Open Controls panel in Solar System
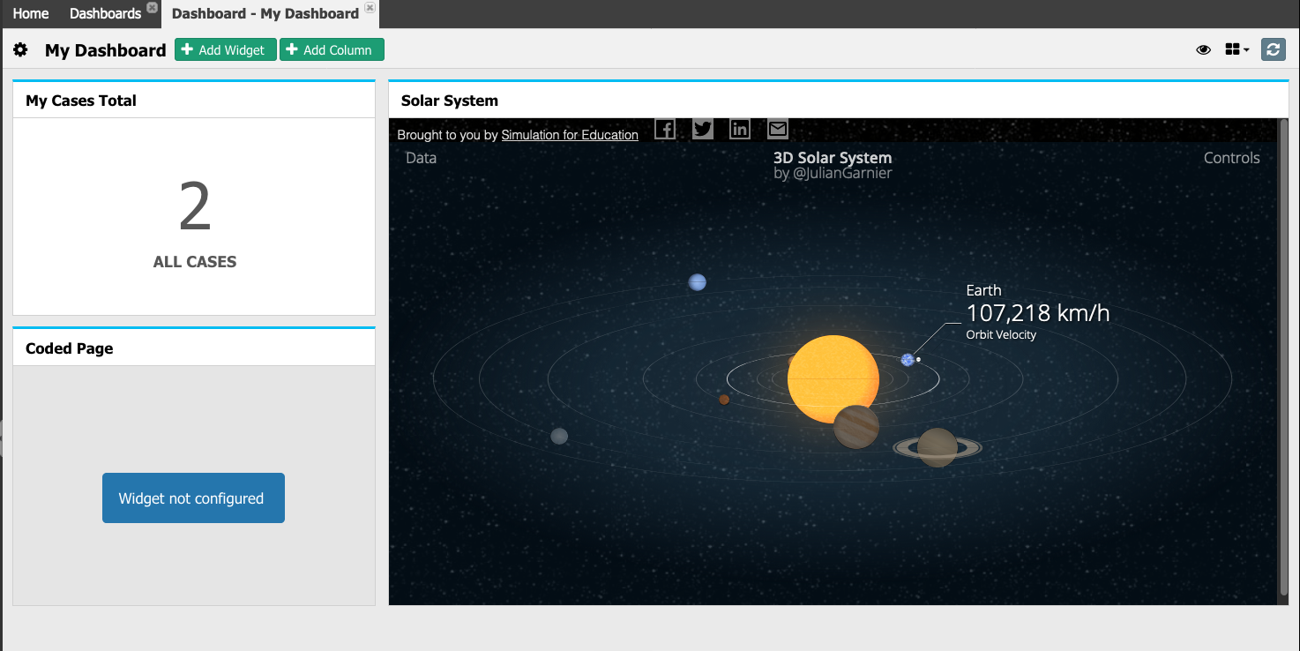 click(1231, 158)
